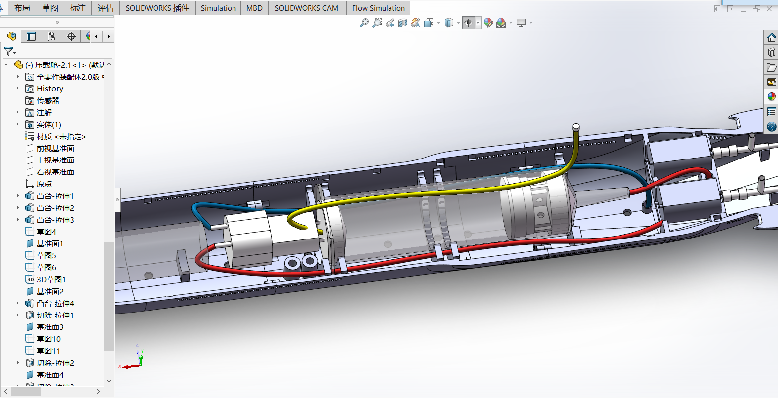
Task: Select 3D草图1 in the feature tree
Action: (x=51, y=279)
